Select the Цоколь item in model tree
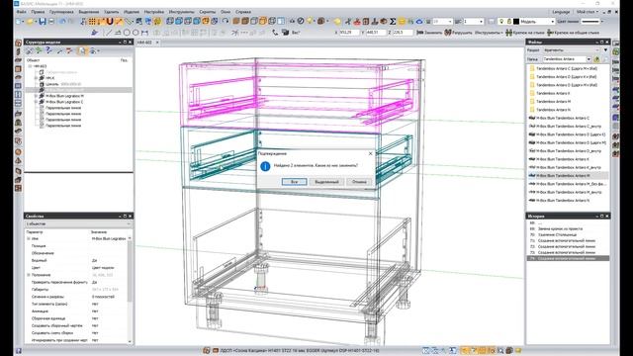This screenshot has width=633, height=356. pos(51,84)
